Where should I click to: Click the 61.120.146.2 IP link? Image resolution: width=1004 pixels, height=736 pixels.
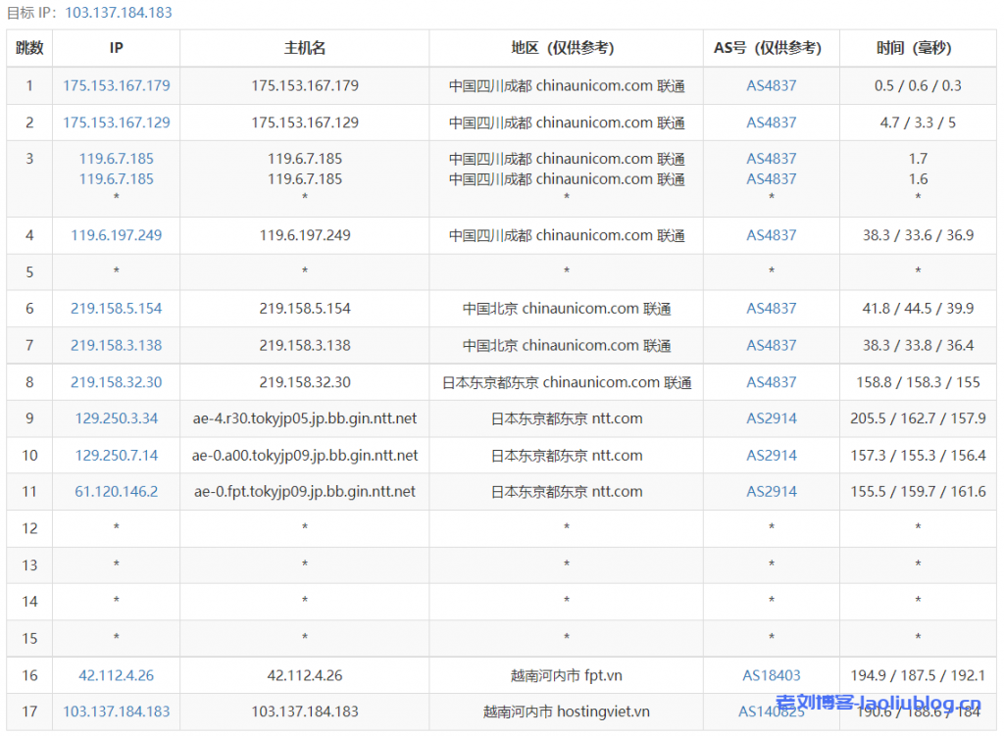click(x=116, y=491)
